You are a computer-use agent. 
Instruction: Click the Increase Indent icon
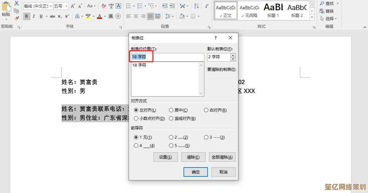[x=172, y=6]
